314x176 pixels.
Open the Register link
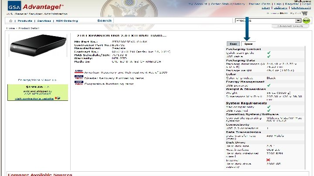(292, 4)
